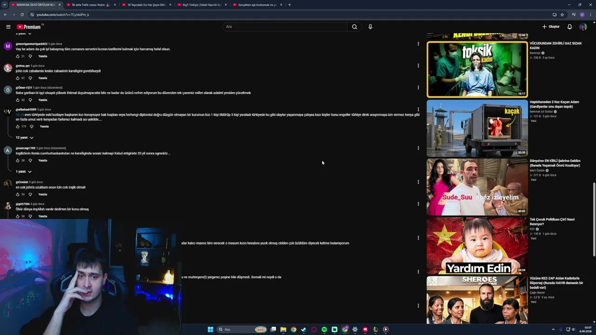Open three-dot menu on @sancaqp1709's comment

418,148
